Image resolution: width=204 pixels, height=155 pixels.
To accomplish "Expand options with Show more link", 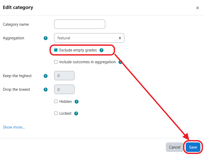I will (x=14, y=127).
